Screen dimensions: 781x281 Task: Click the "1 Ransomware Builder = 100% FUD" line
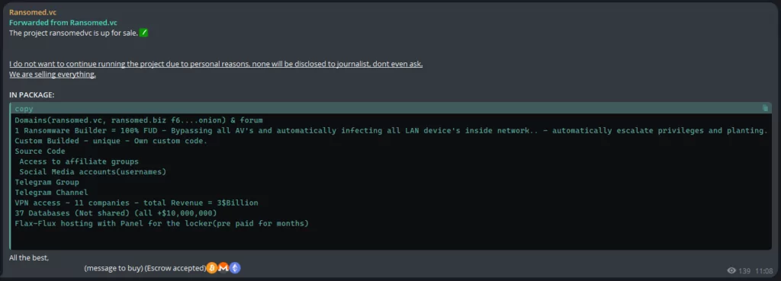pos(390,131)
